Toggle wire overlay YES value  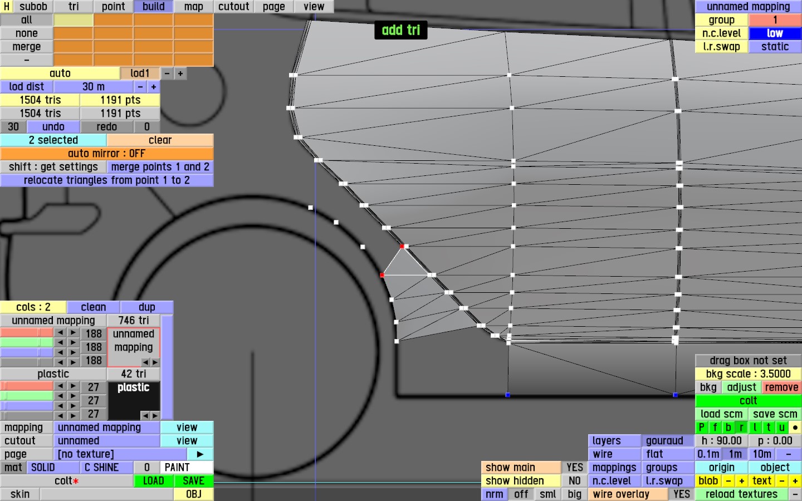682,494
